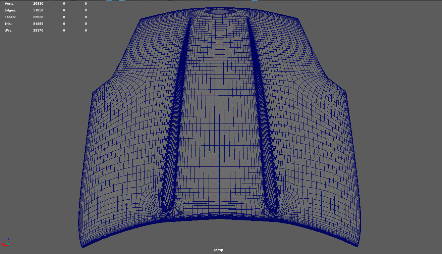442x254 pixels.
Task: Click the UVs label in the HUD
Action: 9,31
